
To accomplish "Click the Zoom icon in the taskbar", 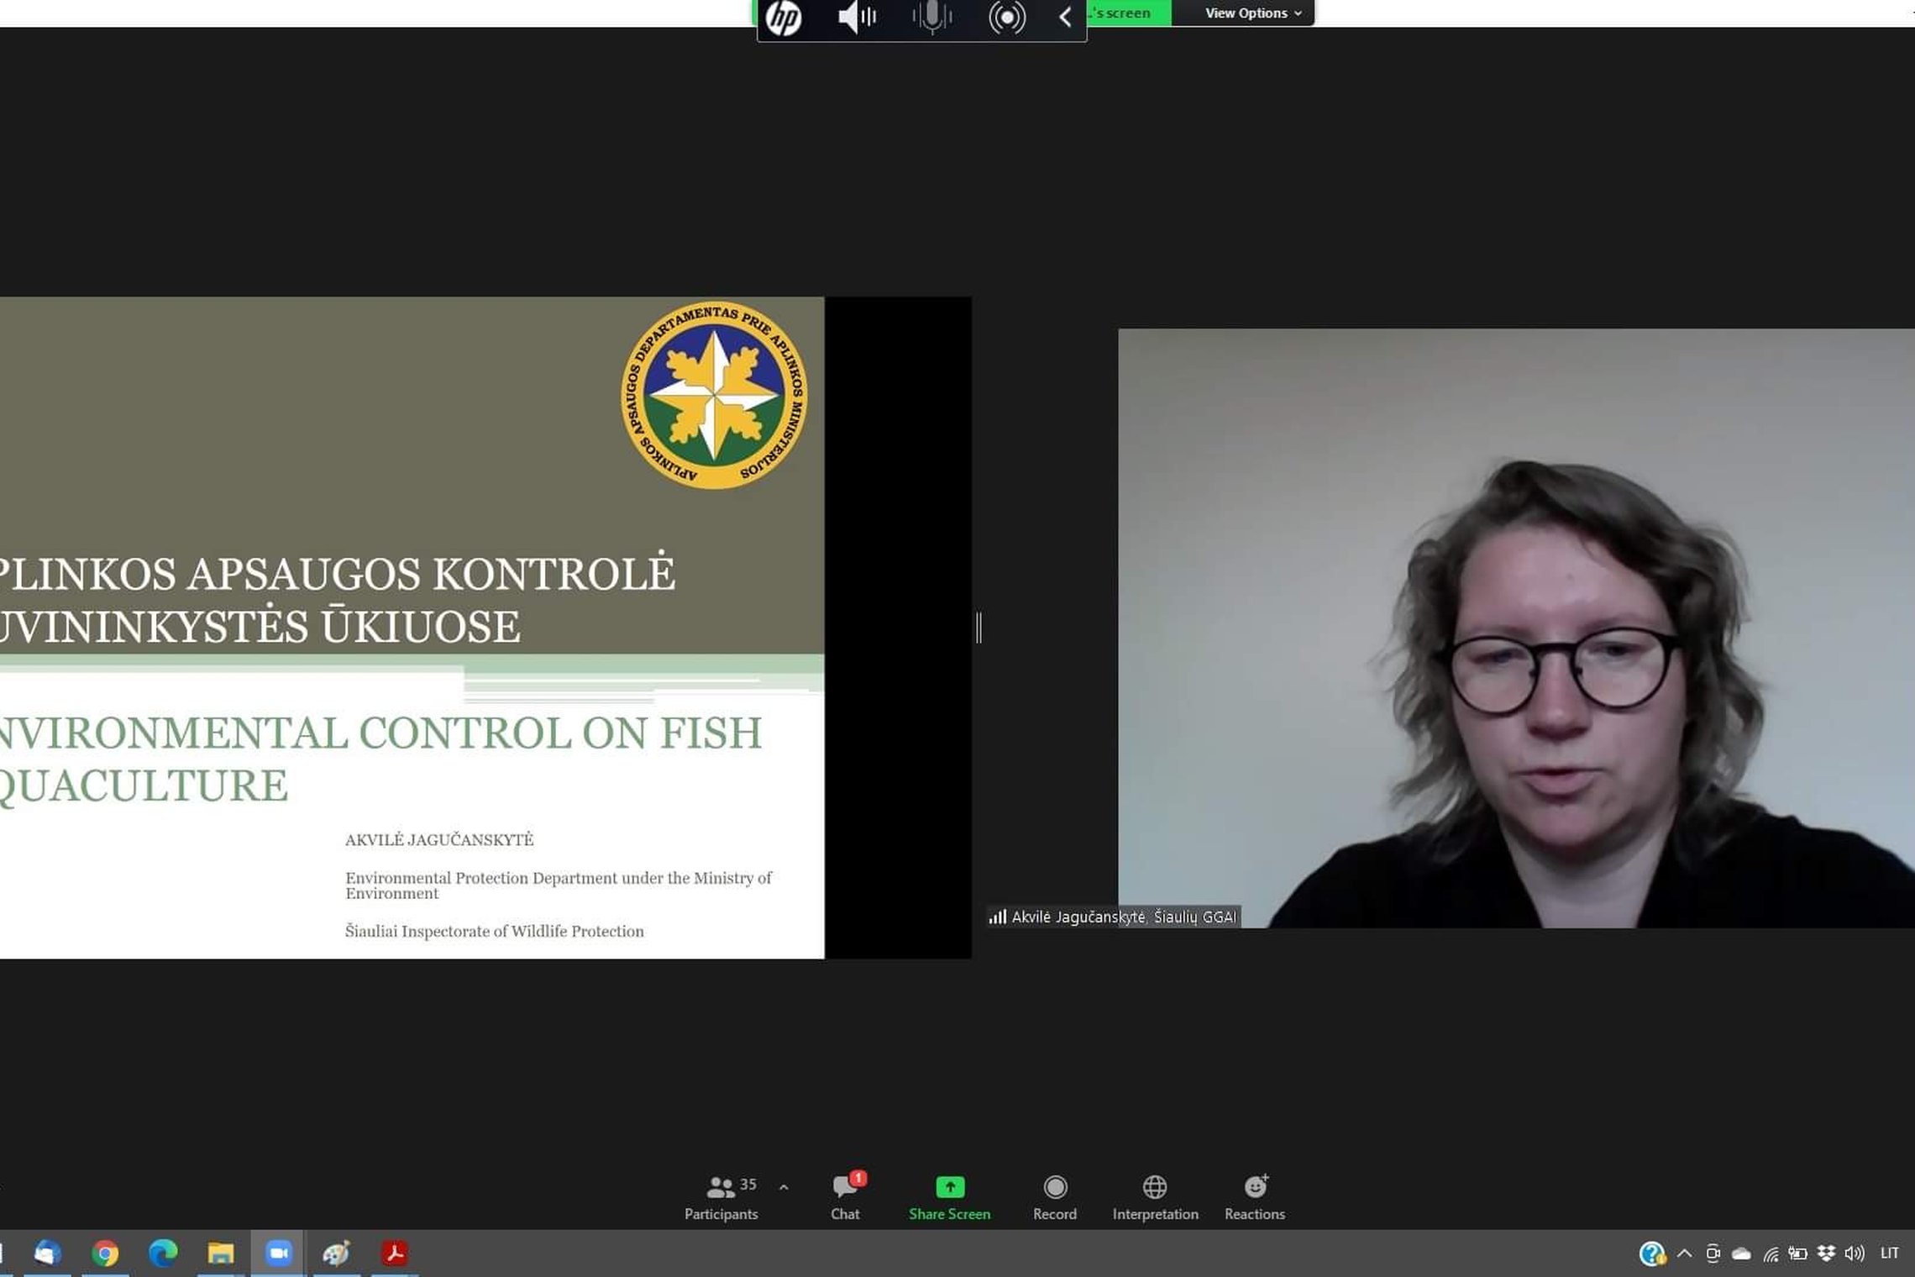I will tap(278, 1253).
